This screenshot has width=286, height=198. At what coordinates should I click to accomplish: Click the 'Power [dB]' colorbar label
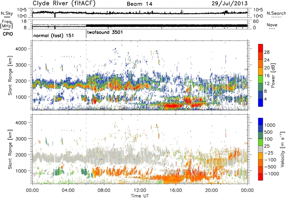273,75
